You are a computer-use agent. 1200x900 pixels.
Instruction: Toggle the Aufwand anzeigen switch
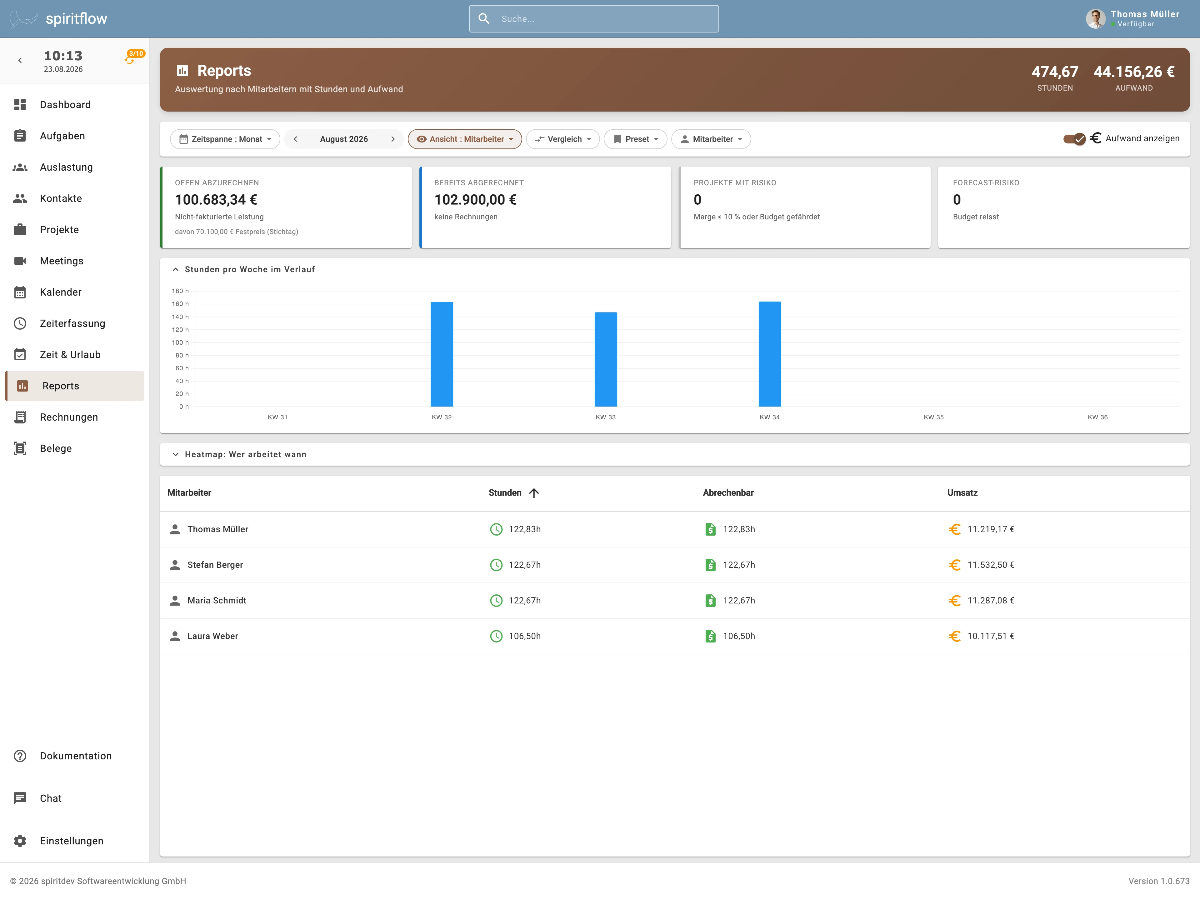[x=1074, y=139]
